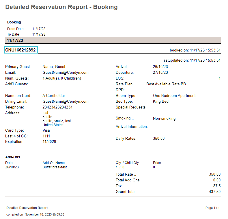The width and height of the screenshot is (228, 219).
Task: Click the address country United States
Action: click(x=53, y=125)
